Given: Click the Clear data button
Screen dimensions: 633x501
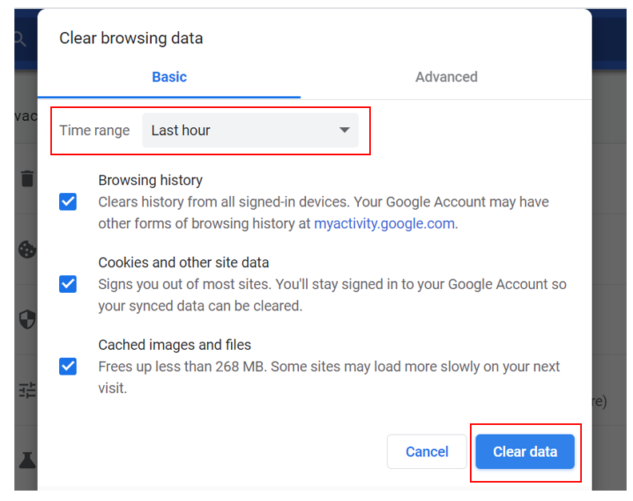Looking at the screenshot, I should pyautogui.click(x=525, y=451).
